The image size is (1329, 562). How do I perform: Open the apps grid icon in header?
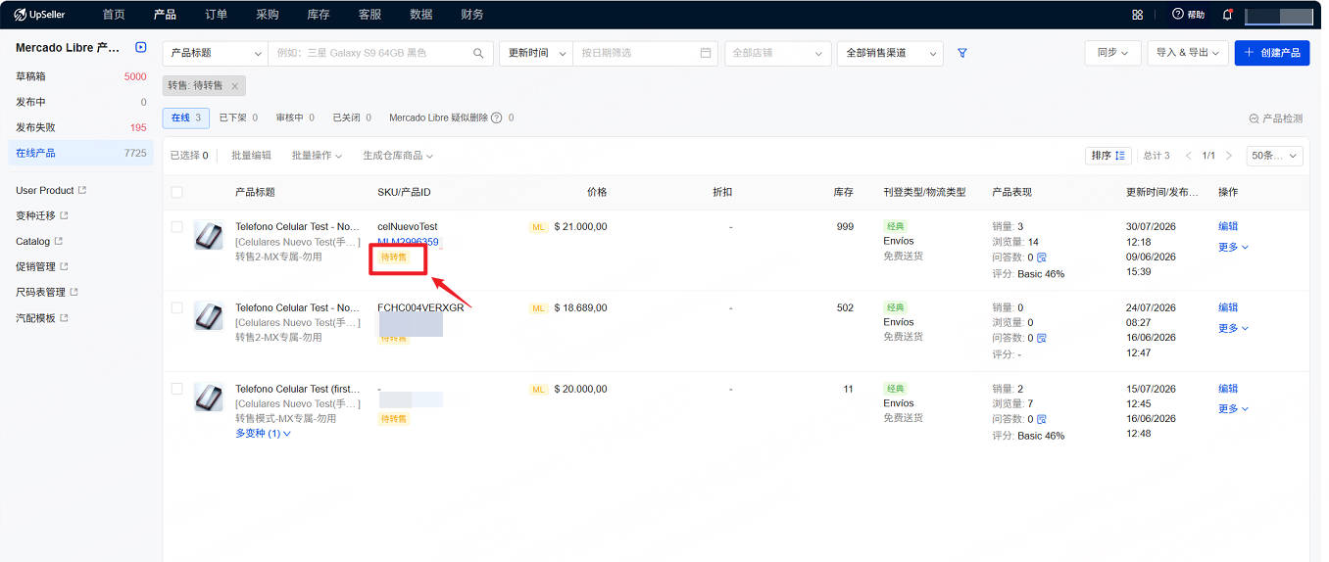click(1137, 15)
